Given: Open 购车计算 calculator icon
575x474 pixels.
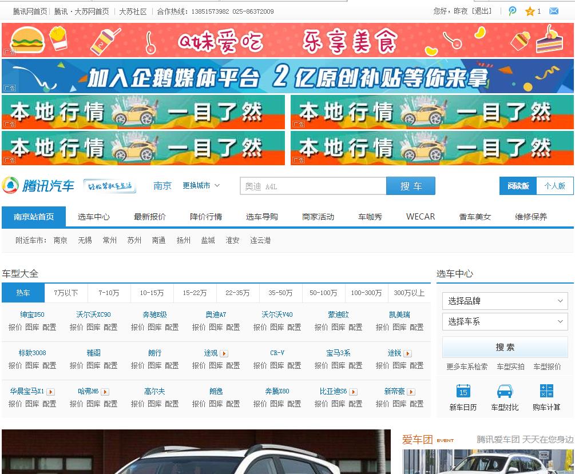Looking at the screenshot, I should (x=546, y=391).
